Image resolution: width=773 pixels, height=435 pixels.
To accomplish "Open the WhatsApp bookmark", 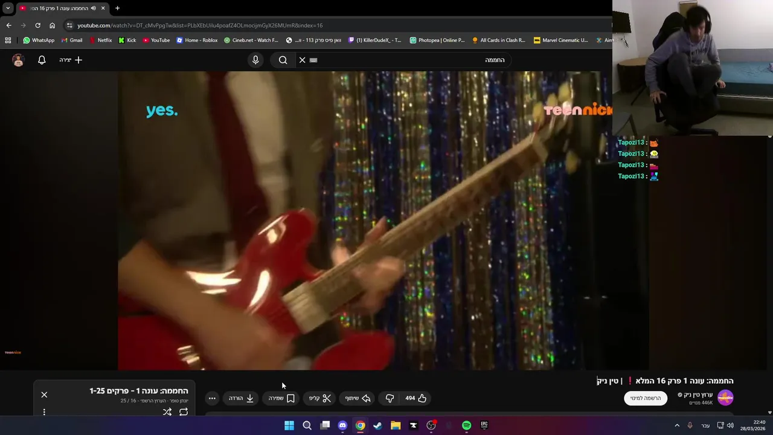I will (39, 40).
